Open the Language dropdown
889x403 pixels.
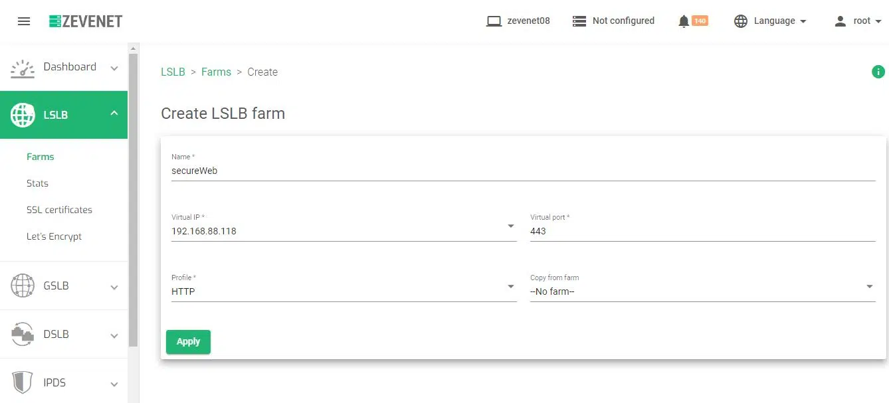771,21
